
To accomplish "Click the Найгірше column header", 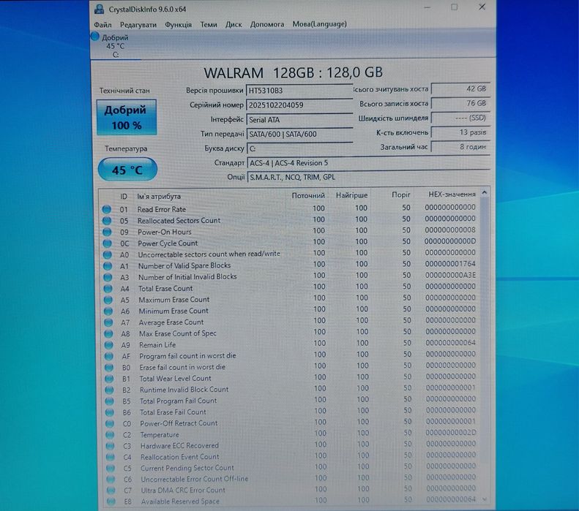I will [351, 195].
